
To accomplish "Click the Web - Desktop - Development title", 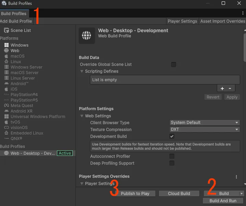I will pos(133,31).
